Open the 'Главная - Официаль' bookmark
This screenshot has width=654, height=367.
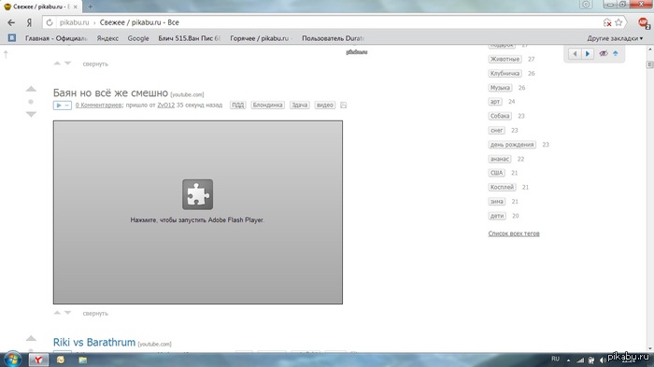tap(56, 38)
